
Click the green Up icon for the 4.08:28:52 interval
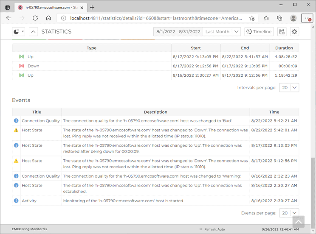pyautogui.click(x=21, y=57)
